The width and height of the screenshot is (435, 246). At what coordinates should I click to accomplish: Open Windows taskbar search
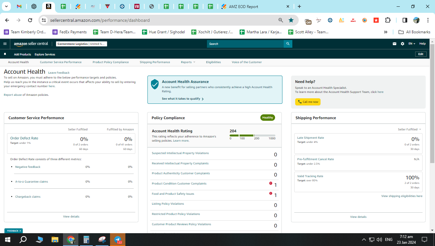[23, 240]
